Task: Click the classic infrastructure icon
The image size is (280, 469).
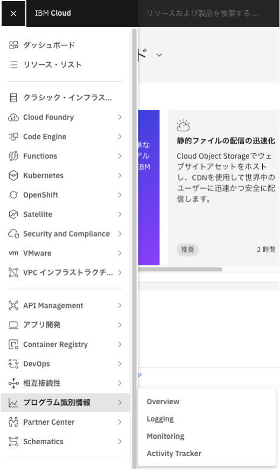Action: 13,98
